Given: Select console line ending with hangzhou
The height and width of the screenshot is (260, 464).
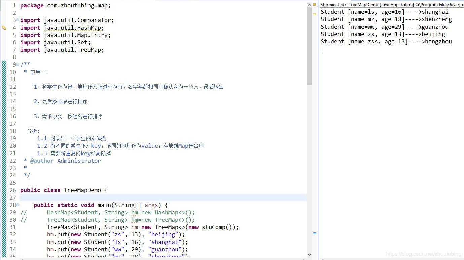Looking at the screenshot, I should 386,42.
